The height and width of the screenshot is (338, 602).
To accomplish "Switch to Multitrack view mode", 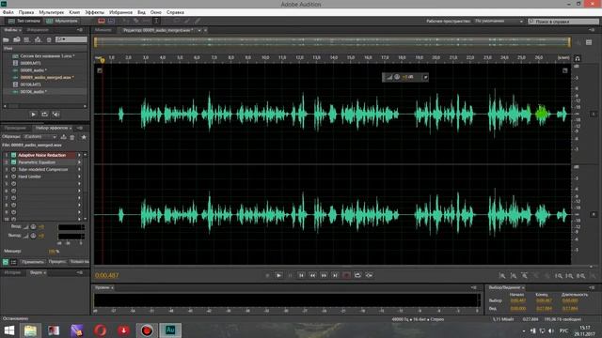I will pyautogui.click(x=62, y=21).
